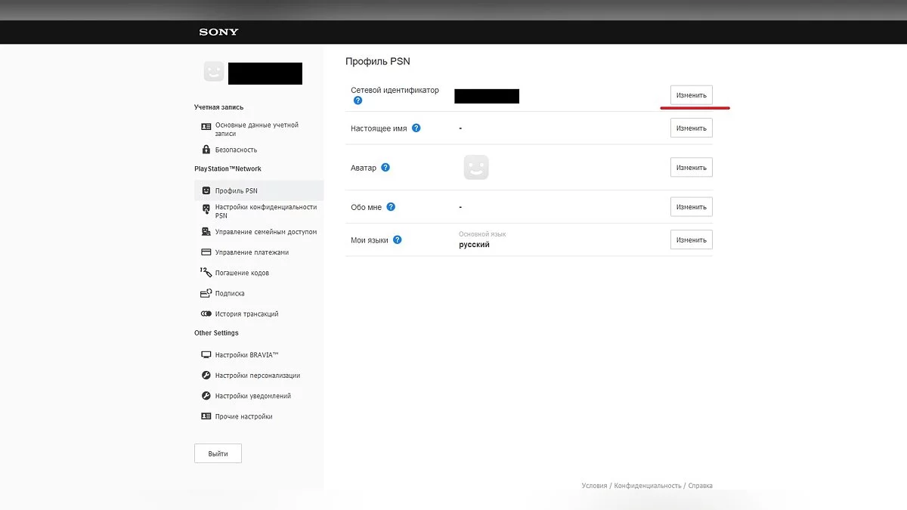Screen dimensions: 907x510
Task: Click the Сетевой идентификатор label
Action: click(395, 90)
